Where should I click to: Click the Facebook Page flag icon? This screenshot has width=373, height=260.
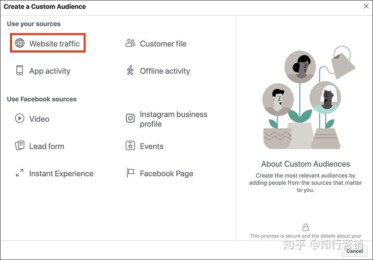130,173
